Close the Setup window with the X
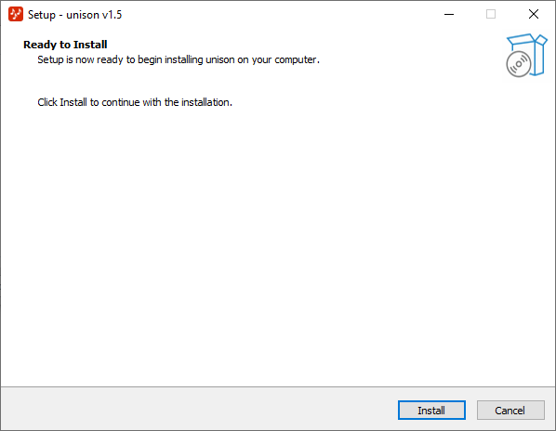 (534, 14)
